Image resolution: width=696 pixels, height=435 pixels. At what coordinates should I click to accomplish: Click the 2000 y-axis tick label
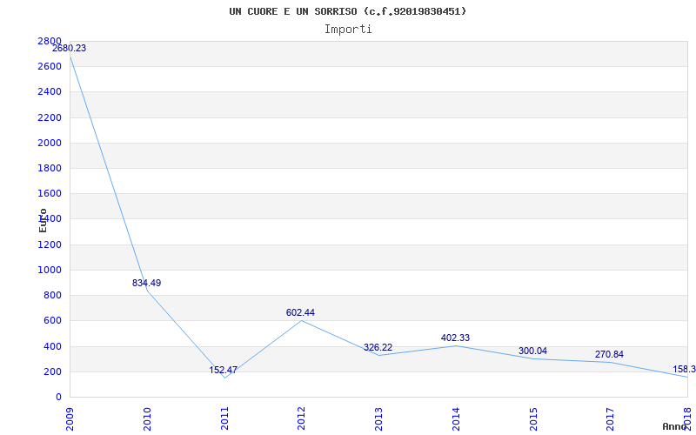50,143
